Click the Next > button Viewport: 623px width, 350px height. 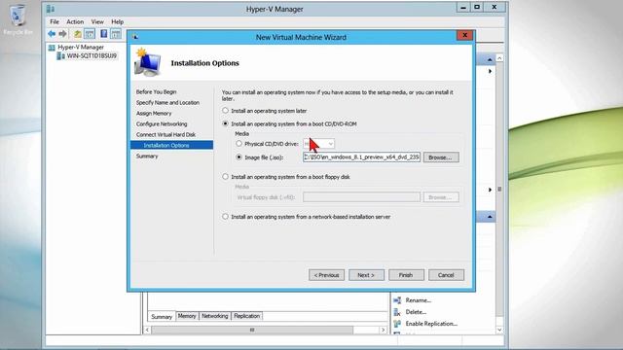pos(366,275)
